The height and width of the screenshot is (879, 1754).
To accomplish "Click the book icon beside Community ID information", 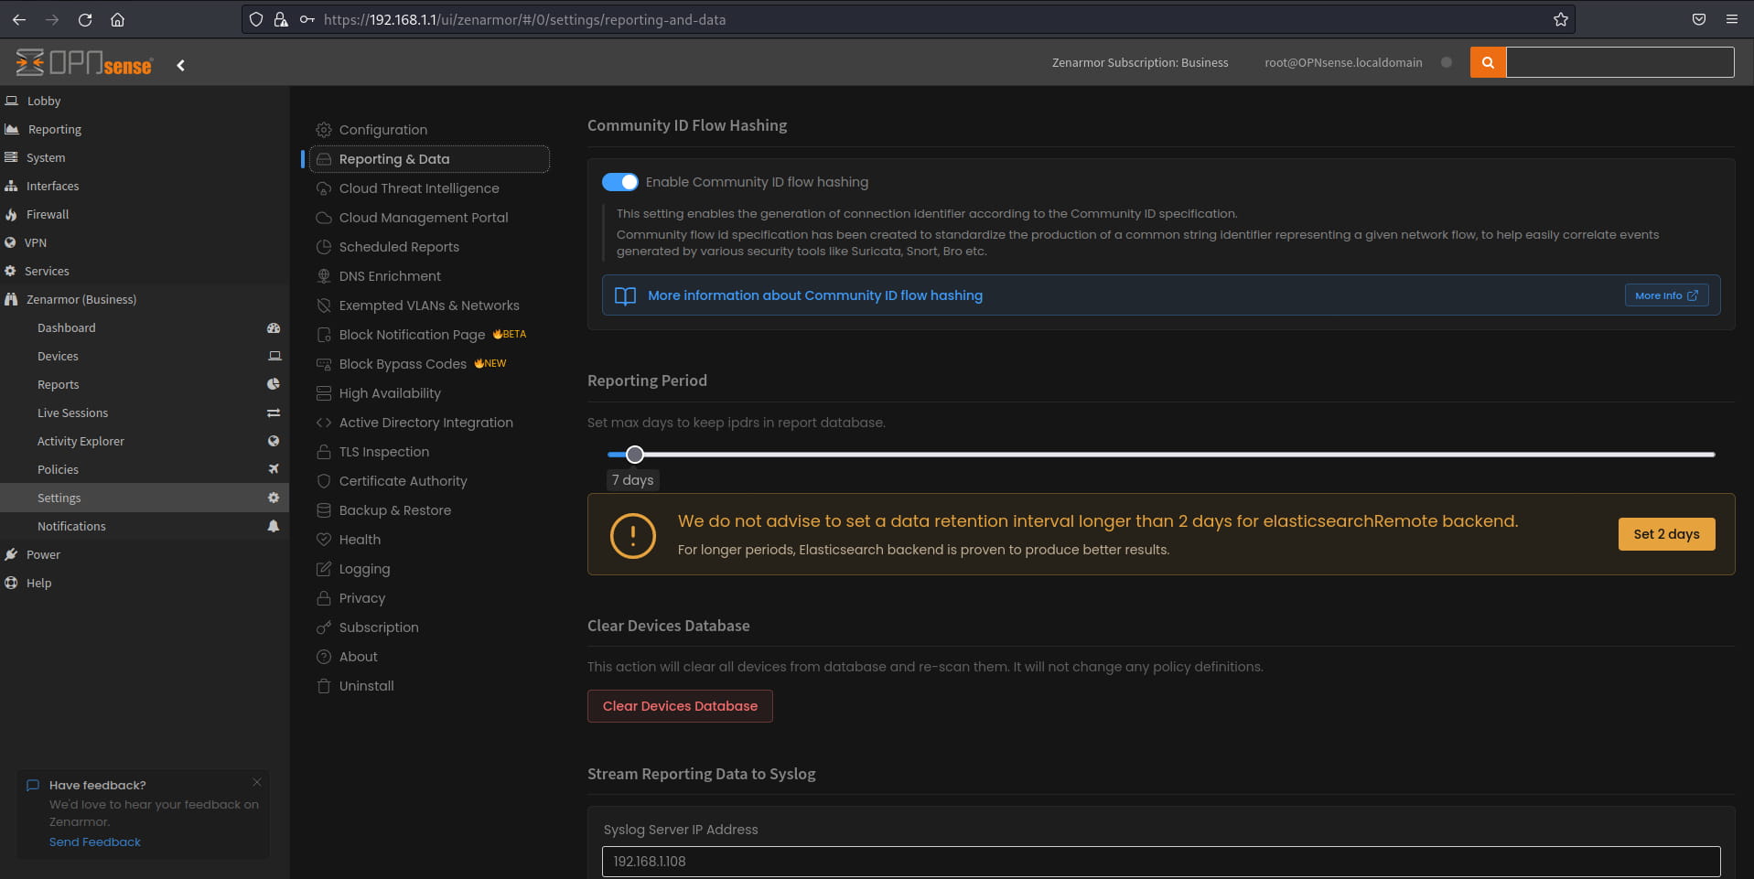I will click(x=625, y=295).
